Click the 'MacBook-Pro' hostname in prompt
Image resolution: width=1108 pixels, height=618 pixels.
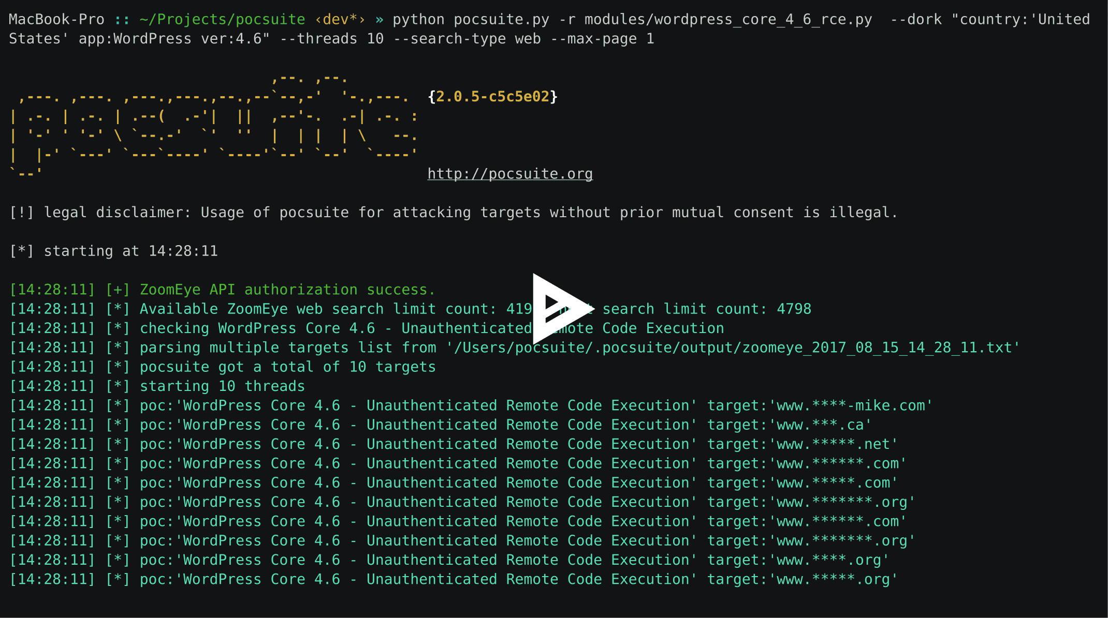click(57, 20)
